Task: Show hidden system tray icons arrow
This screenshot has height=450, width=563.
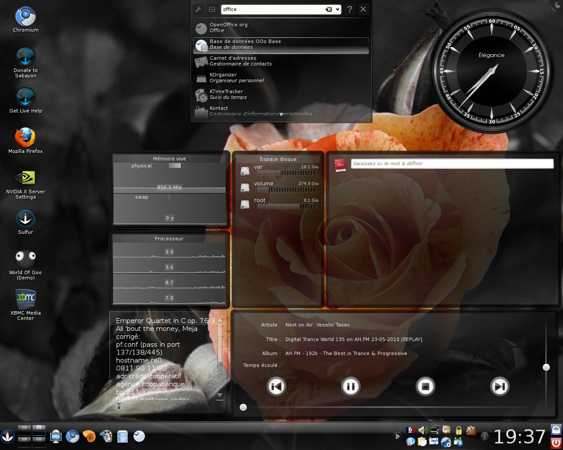Action: click(397, 436)
